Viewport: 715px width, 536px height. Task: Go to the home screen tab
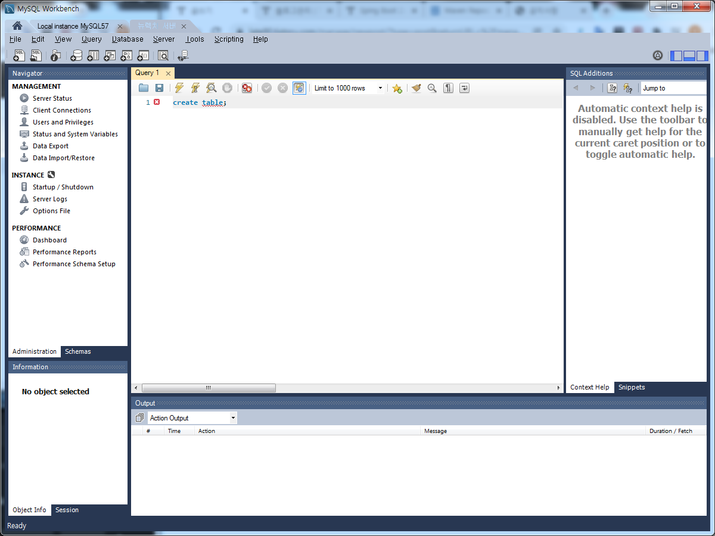[17, 26]
